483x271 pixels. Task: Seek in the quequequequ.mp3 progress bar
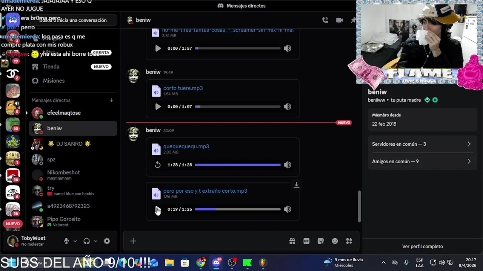pyautogui.click(x=238, y=165)
